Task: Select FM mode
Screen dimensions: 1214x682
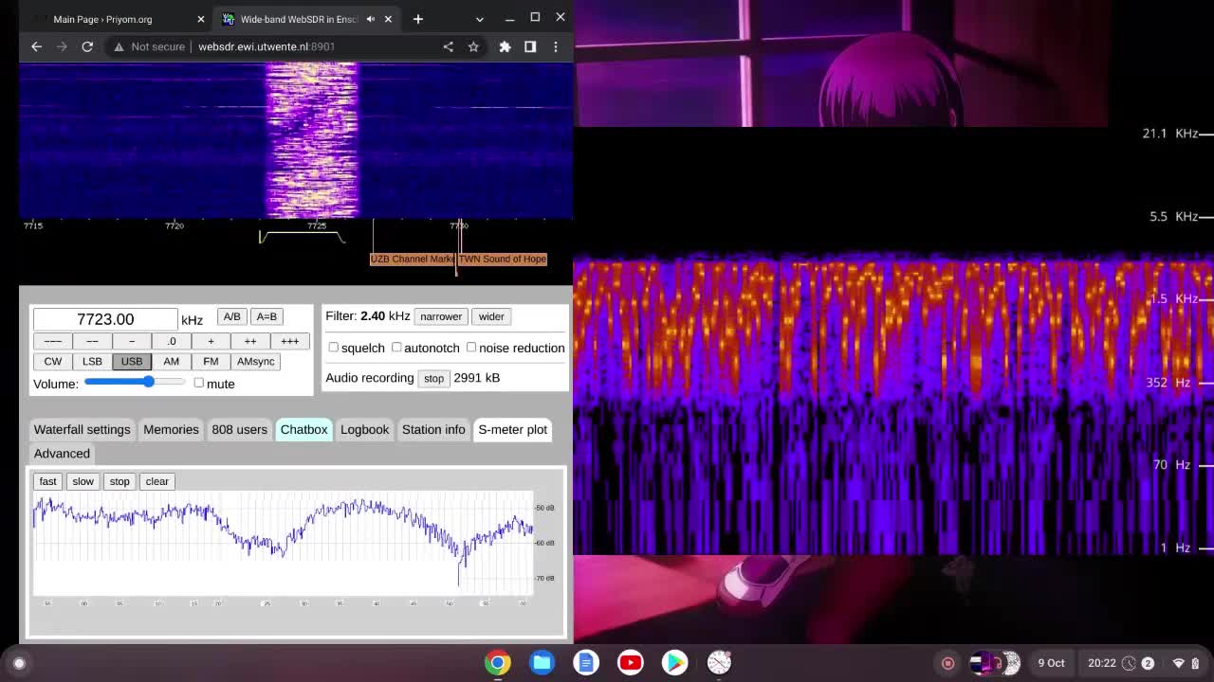Action: pyautogui.click(x=211, y=361)
